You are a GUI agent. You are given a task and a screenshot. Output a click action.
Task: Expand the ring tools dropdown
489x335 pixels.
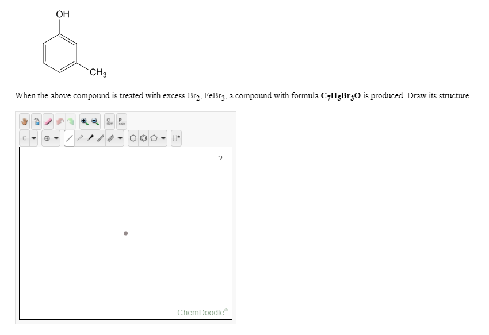(163, 138)
